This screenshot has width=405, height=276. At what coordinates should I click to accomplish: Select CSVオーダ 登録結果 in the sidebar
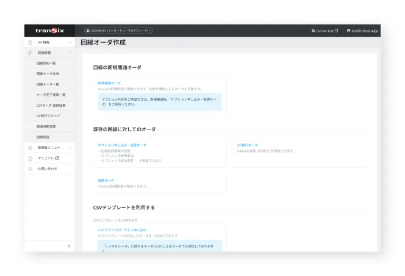tap(51, 105)
